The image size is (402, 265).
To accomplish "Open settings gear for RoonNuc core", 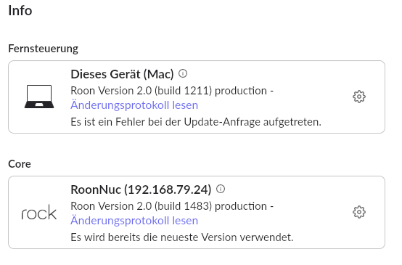I will pyautogui.click(x=359, y=212).
